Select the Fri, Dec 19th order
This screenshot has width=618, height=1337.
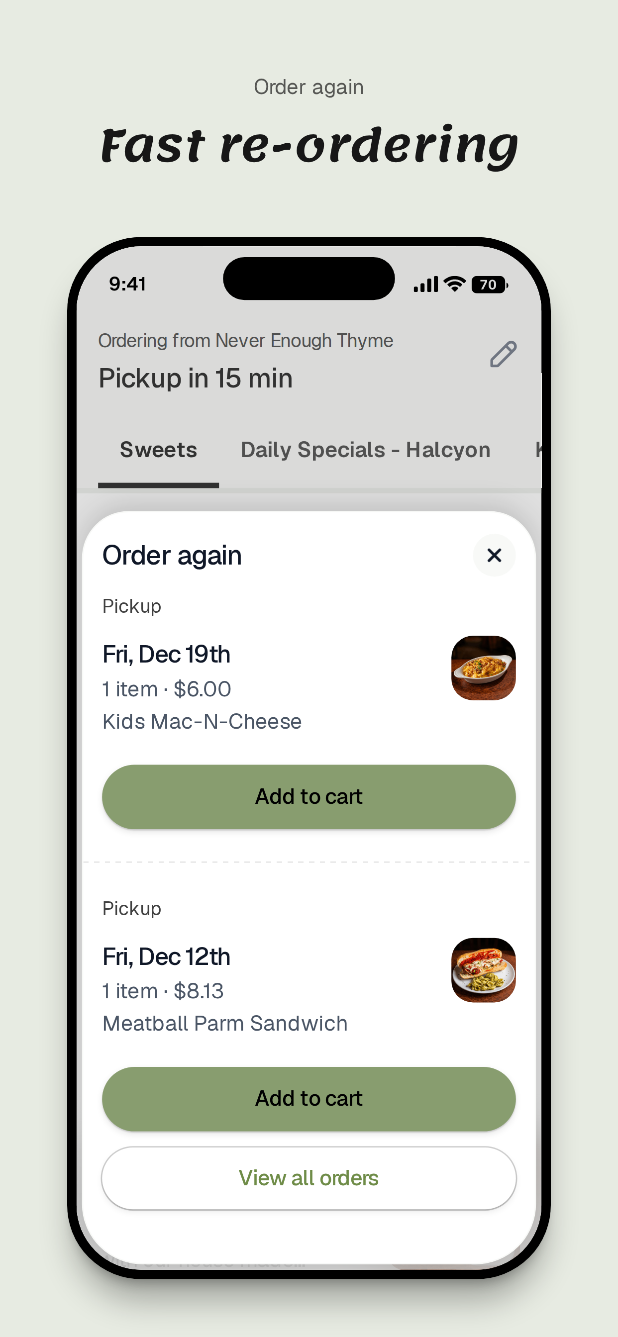pyautogui.click(x=166, y=655)
